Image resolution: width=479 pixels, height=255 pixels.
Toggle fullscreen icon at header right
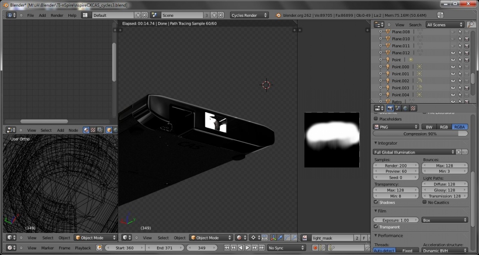[x=440, y=15]
